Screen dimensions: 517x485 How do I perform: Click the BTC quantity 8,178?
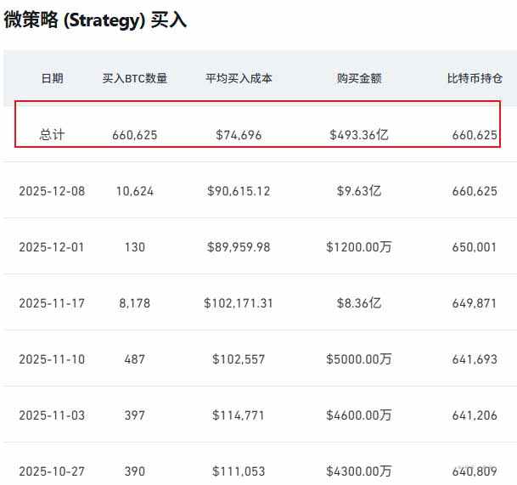coord(134,303)
